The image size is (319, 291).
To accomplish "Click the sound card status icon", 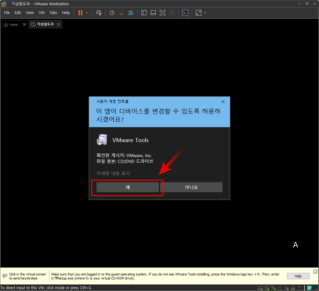I will 286,288.
